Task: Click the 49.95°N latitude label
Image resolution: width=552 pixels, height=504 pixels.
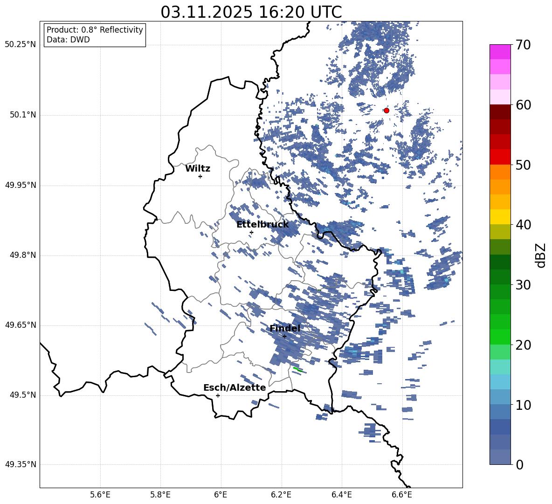Action: click(x=21, y=186)
